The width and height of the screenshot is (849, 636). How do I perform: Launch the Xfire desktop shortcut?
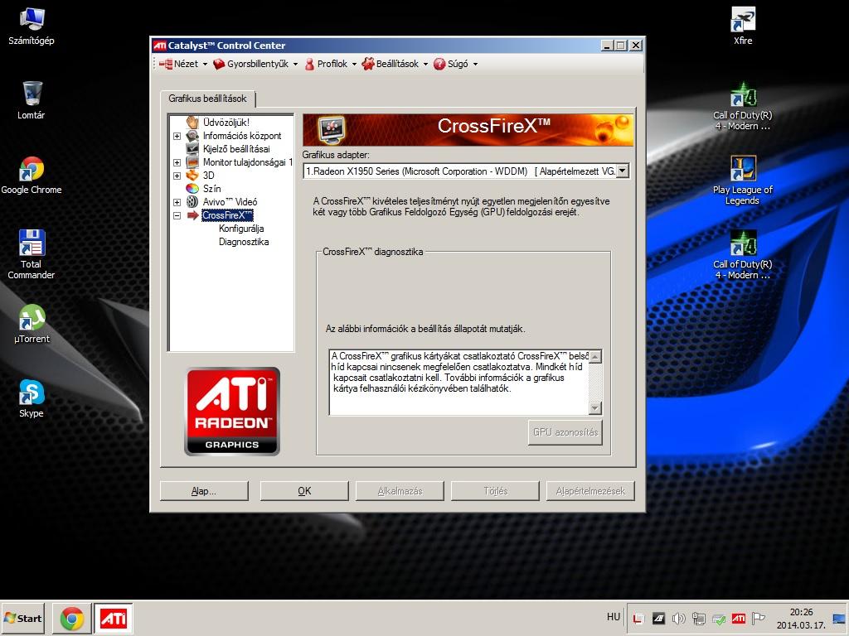[743, 26]
